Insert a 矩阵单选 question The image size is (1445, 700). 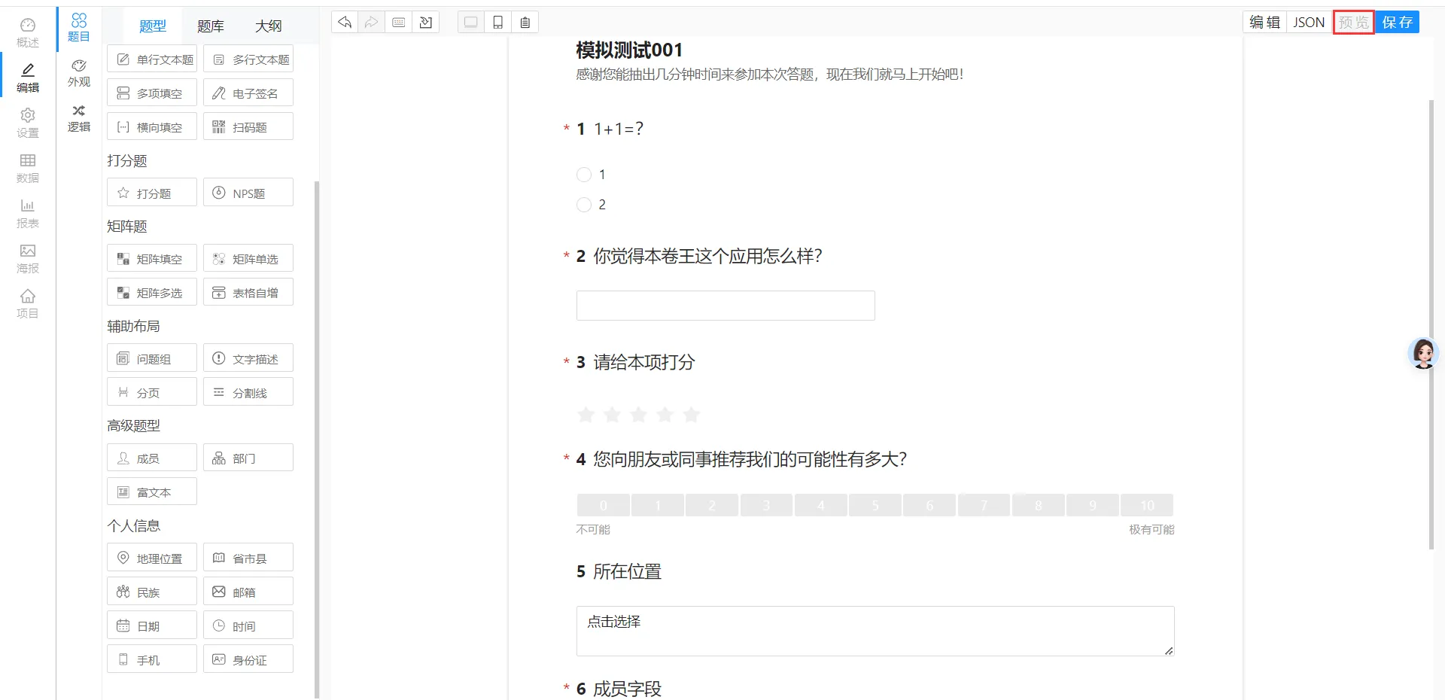pos(248,259)
